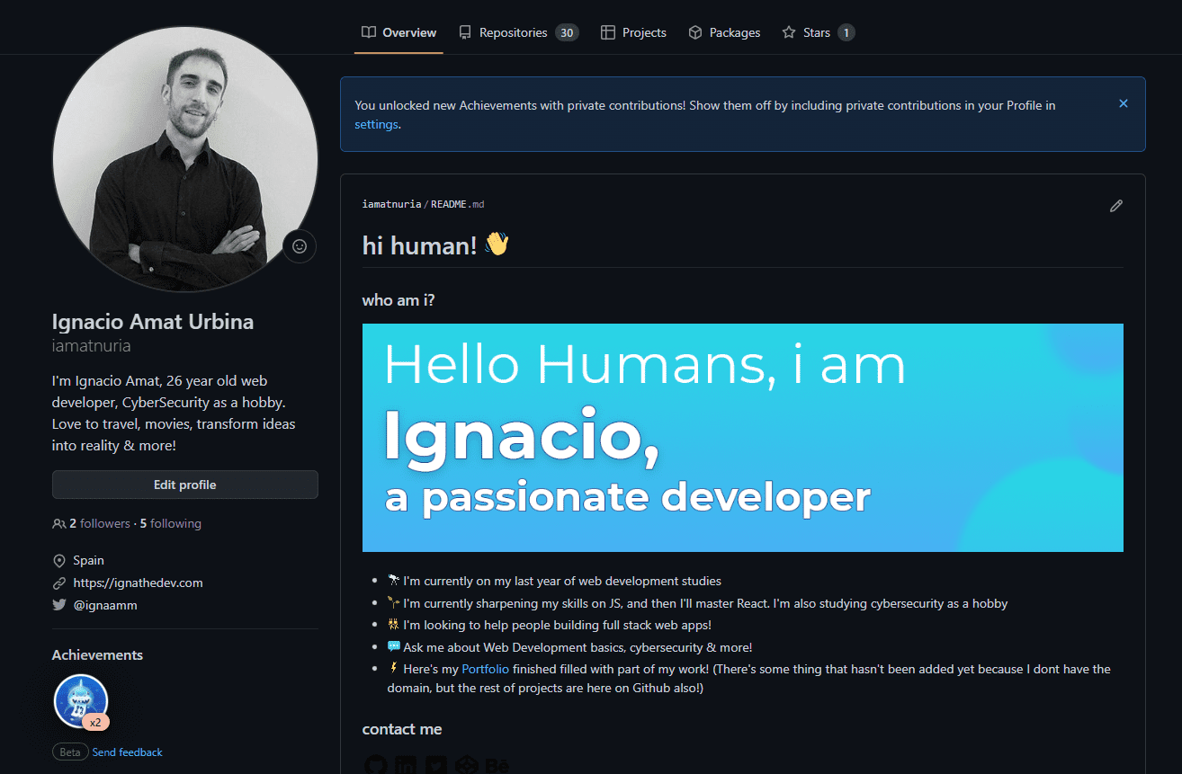View the 2 followers list

99,523
